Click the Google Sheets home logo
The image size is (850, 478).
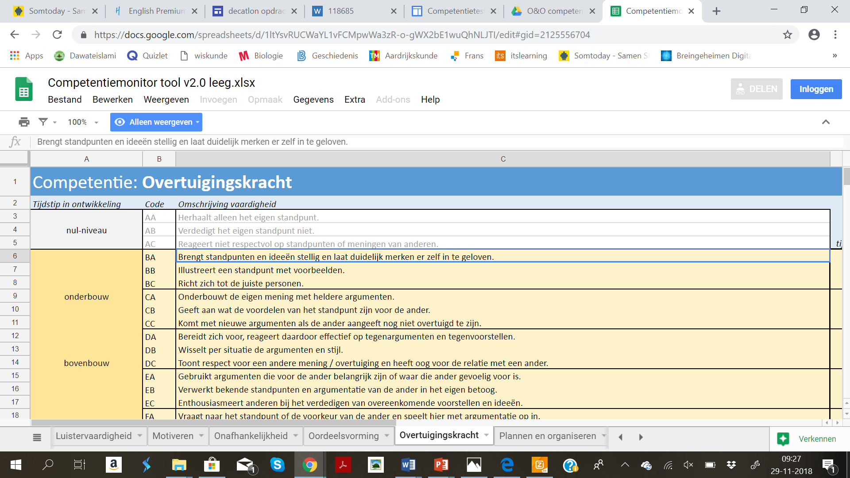pos(24,89)
